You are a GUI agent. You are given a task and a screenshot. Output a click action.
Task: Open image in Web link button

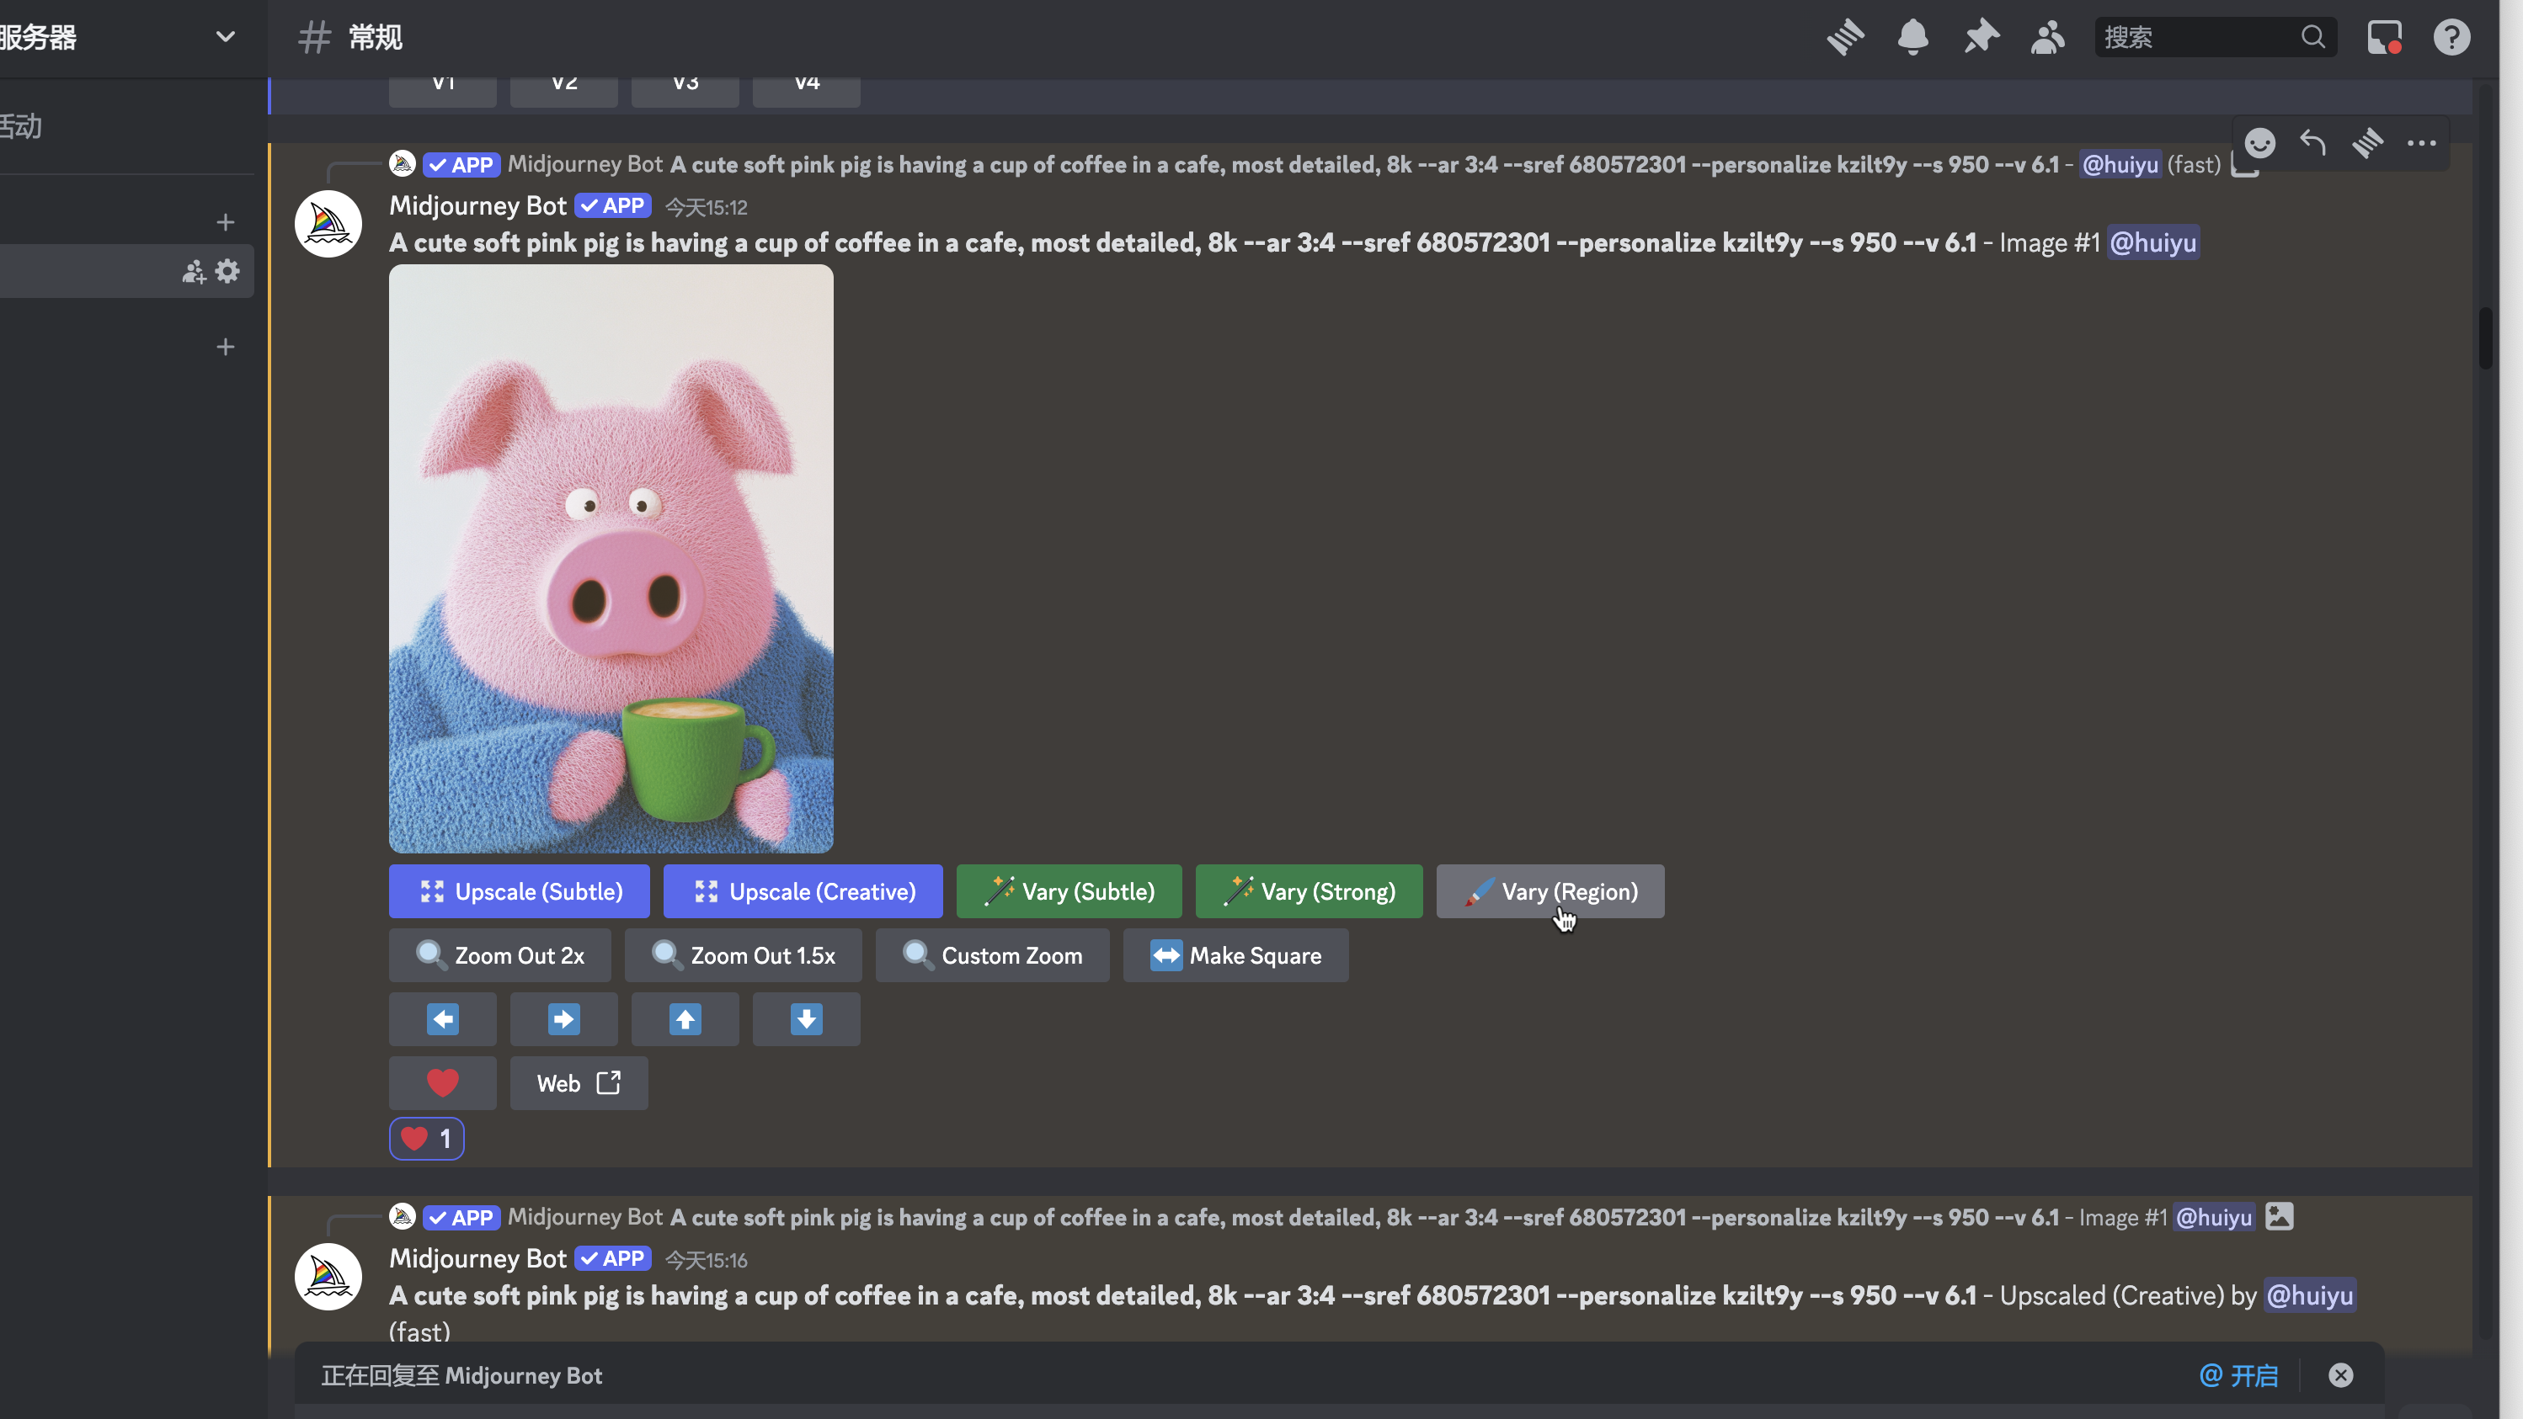pyautogui.click(x=579, y=1083)
